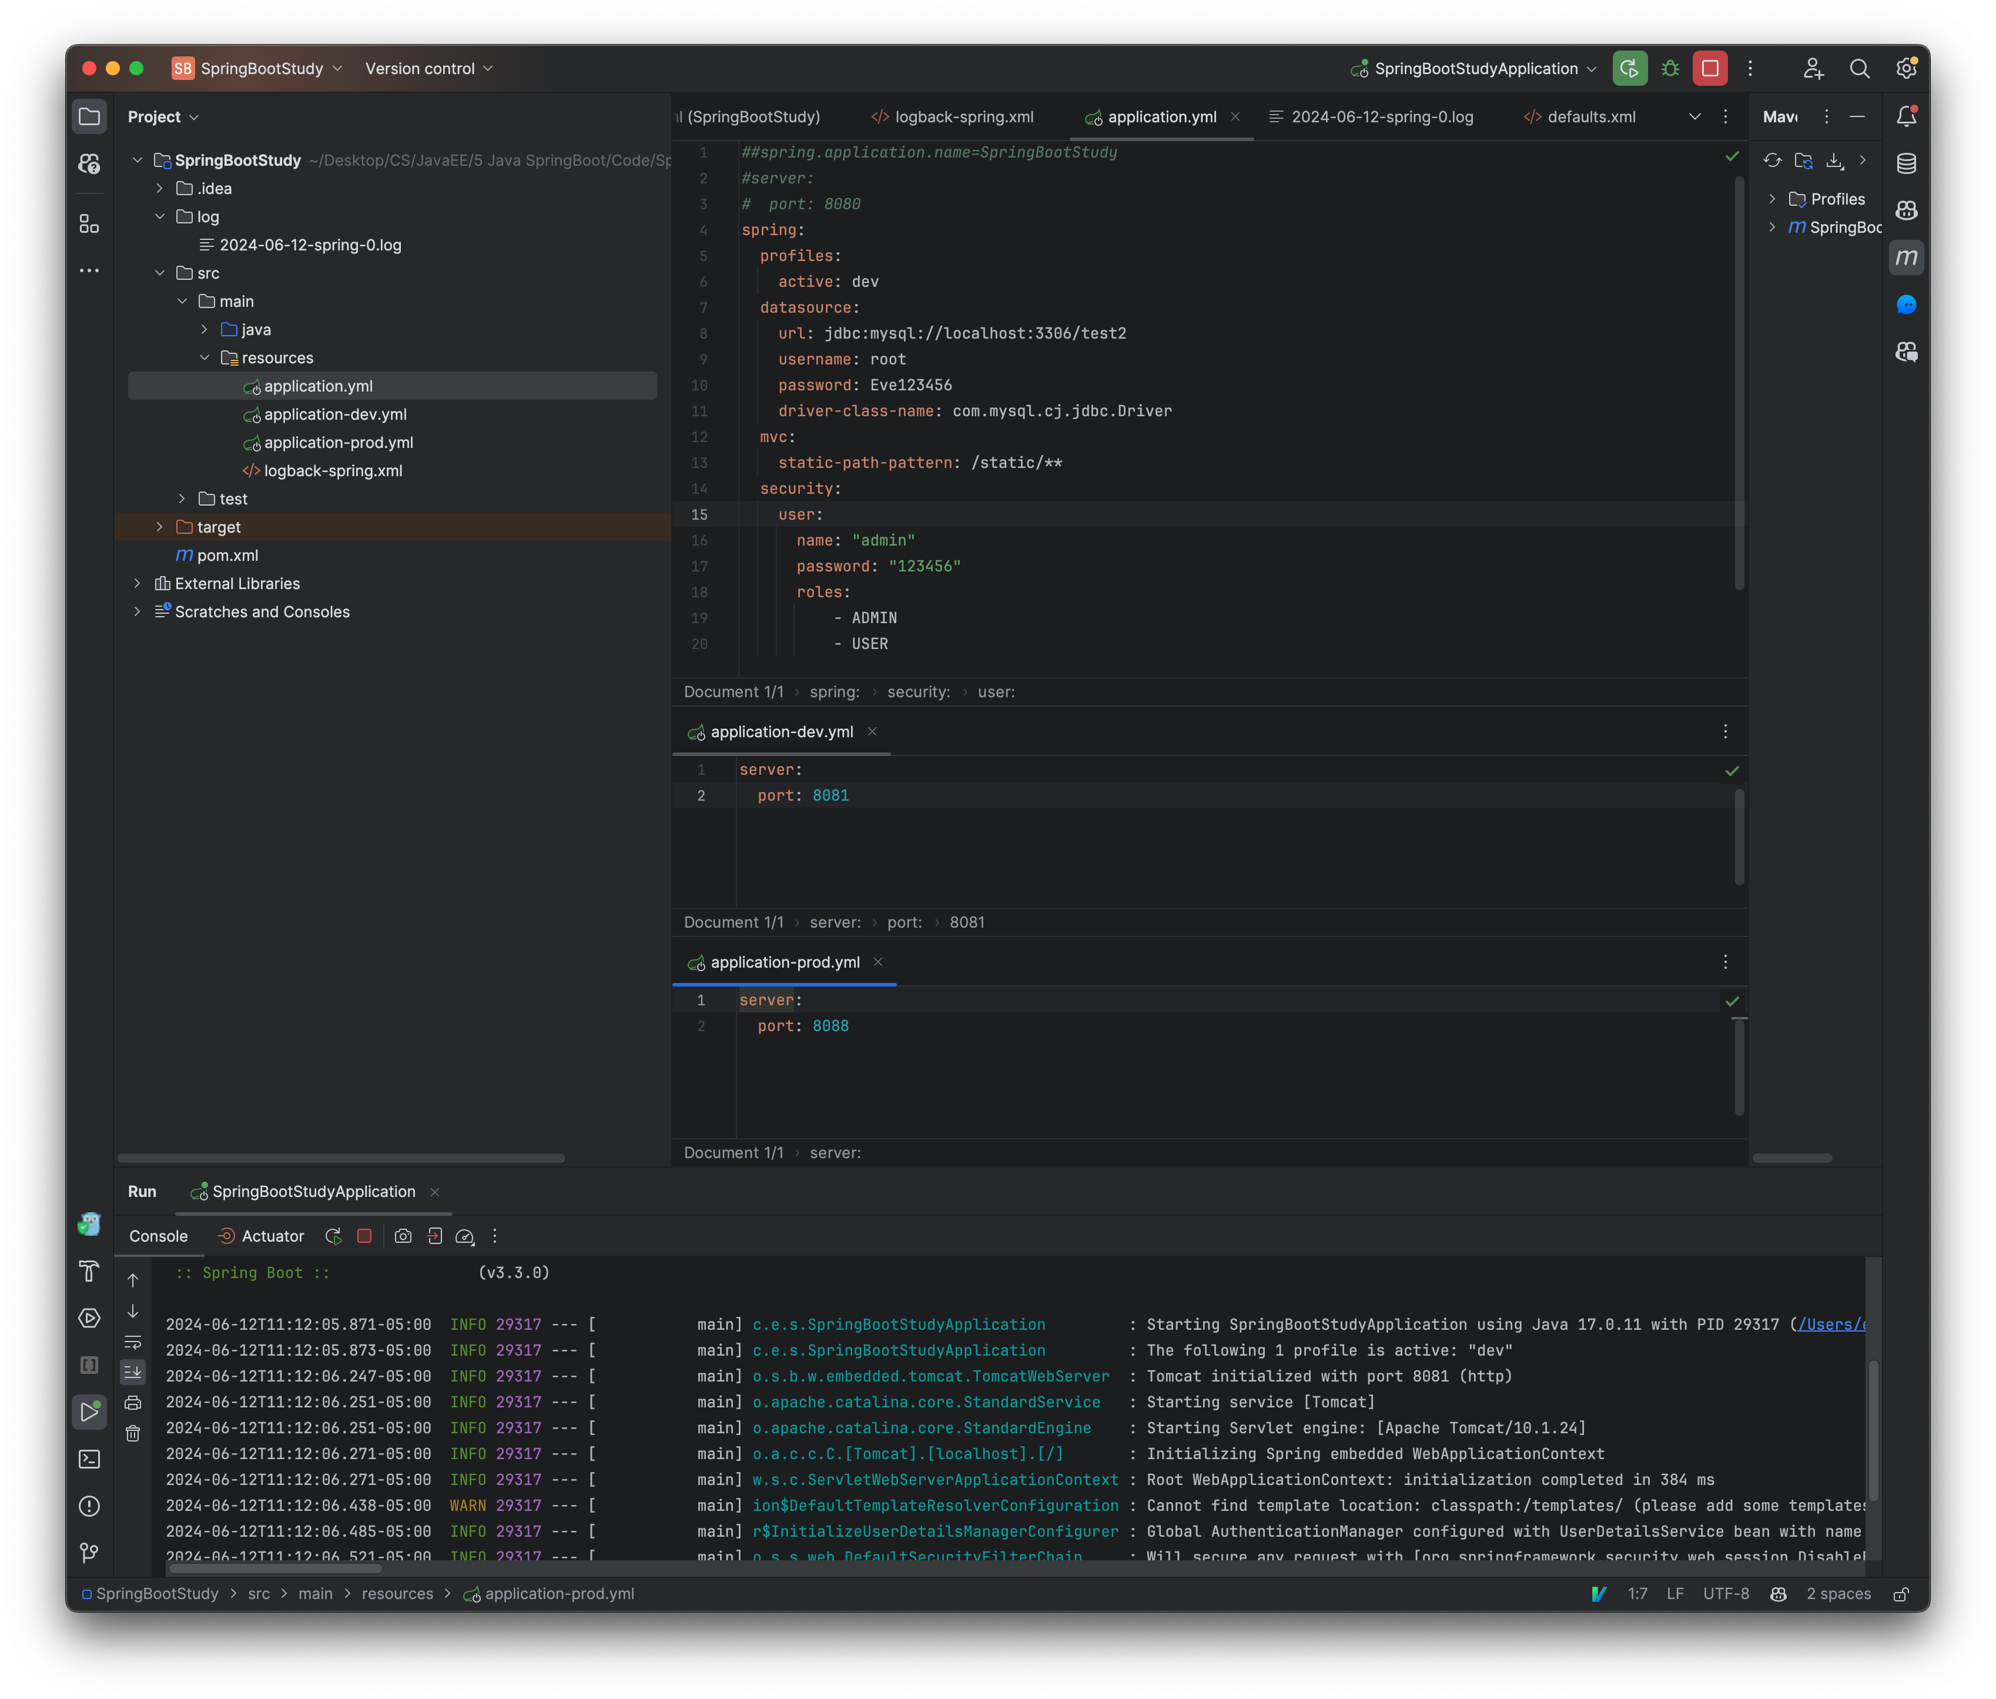
Task: Stop the running application
Action: pyautogui.click(x=1710, y=68)
